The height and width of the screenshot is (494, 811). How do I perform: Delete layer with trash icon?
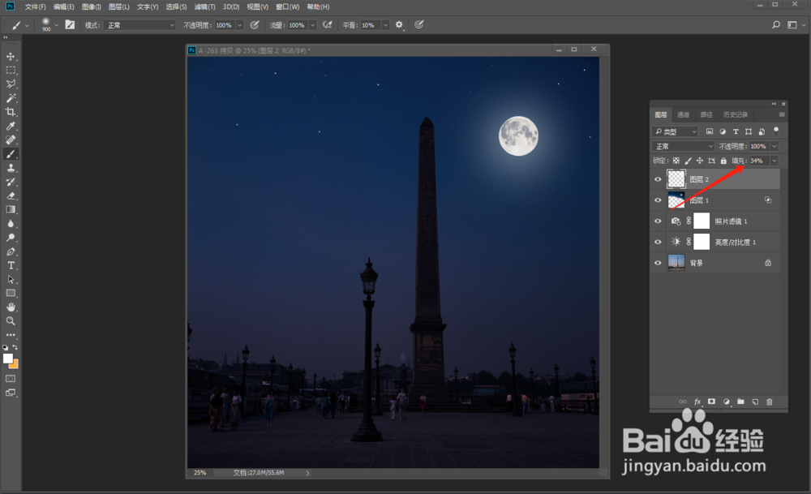[x=769, y=402]
